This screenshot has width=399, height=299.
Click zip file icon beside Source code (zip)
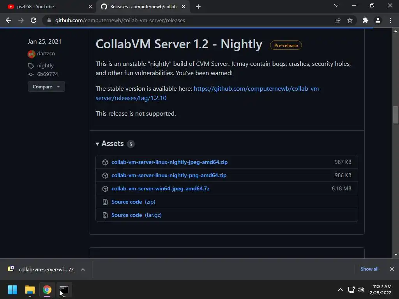point(105,202)
